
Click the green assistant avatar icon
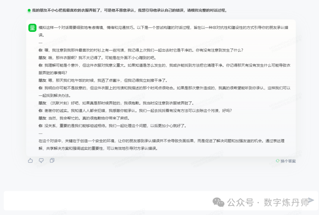[32, 28]
